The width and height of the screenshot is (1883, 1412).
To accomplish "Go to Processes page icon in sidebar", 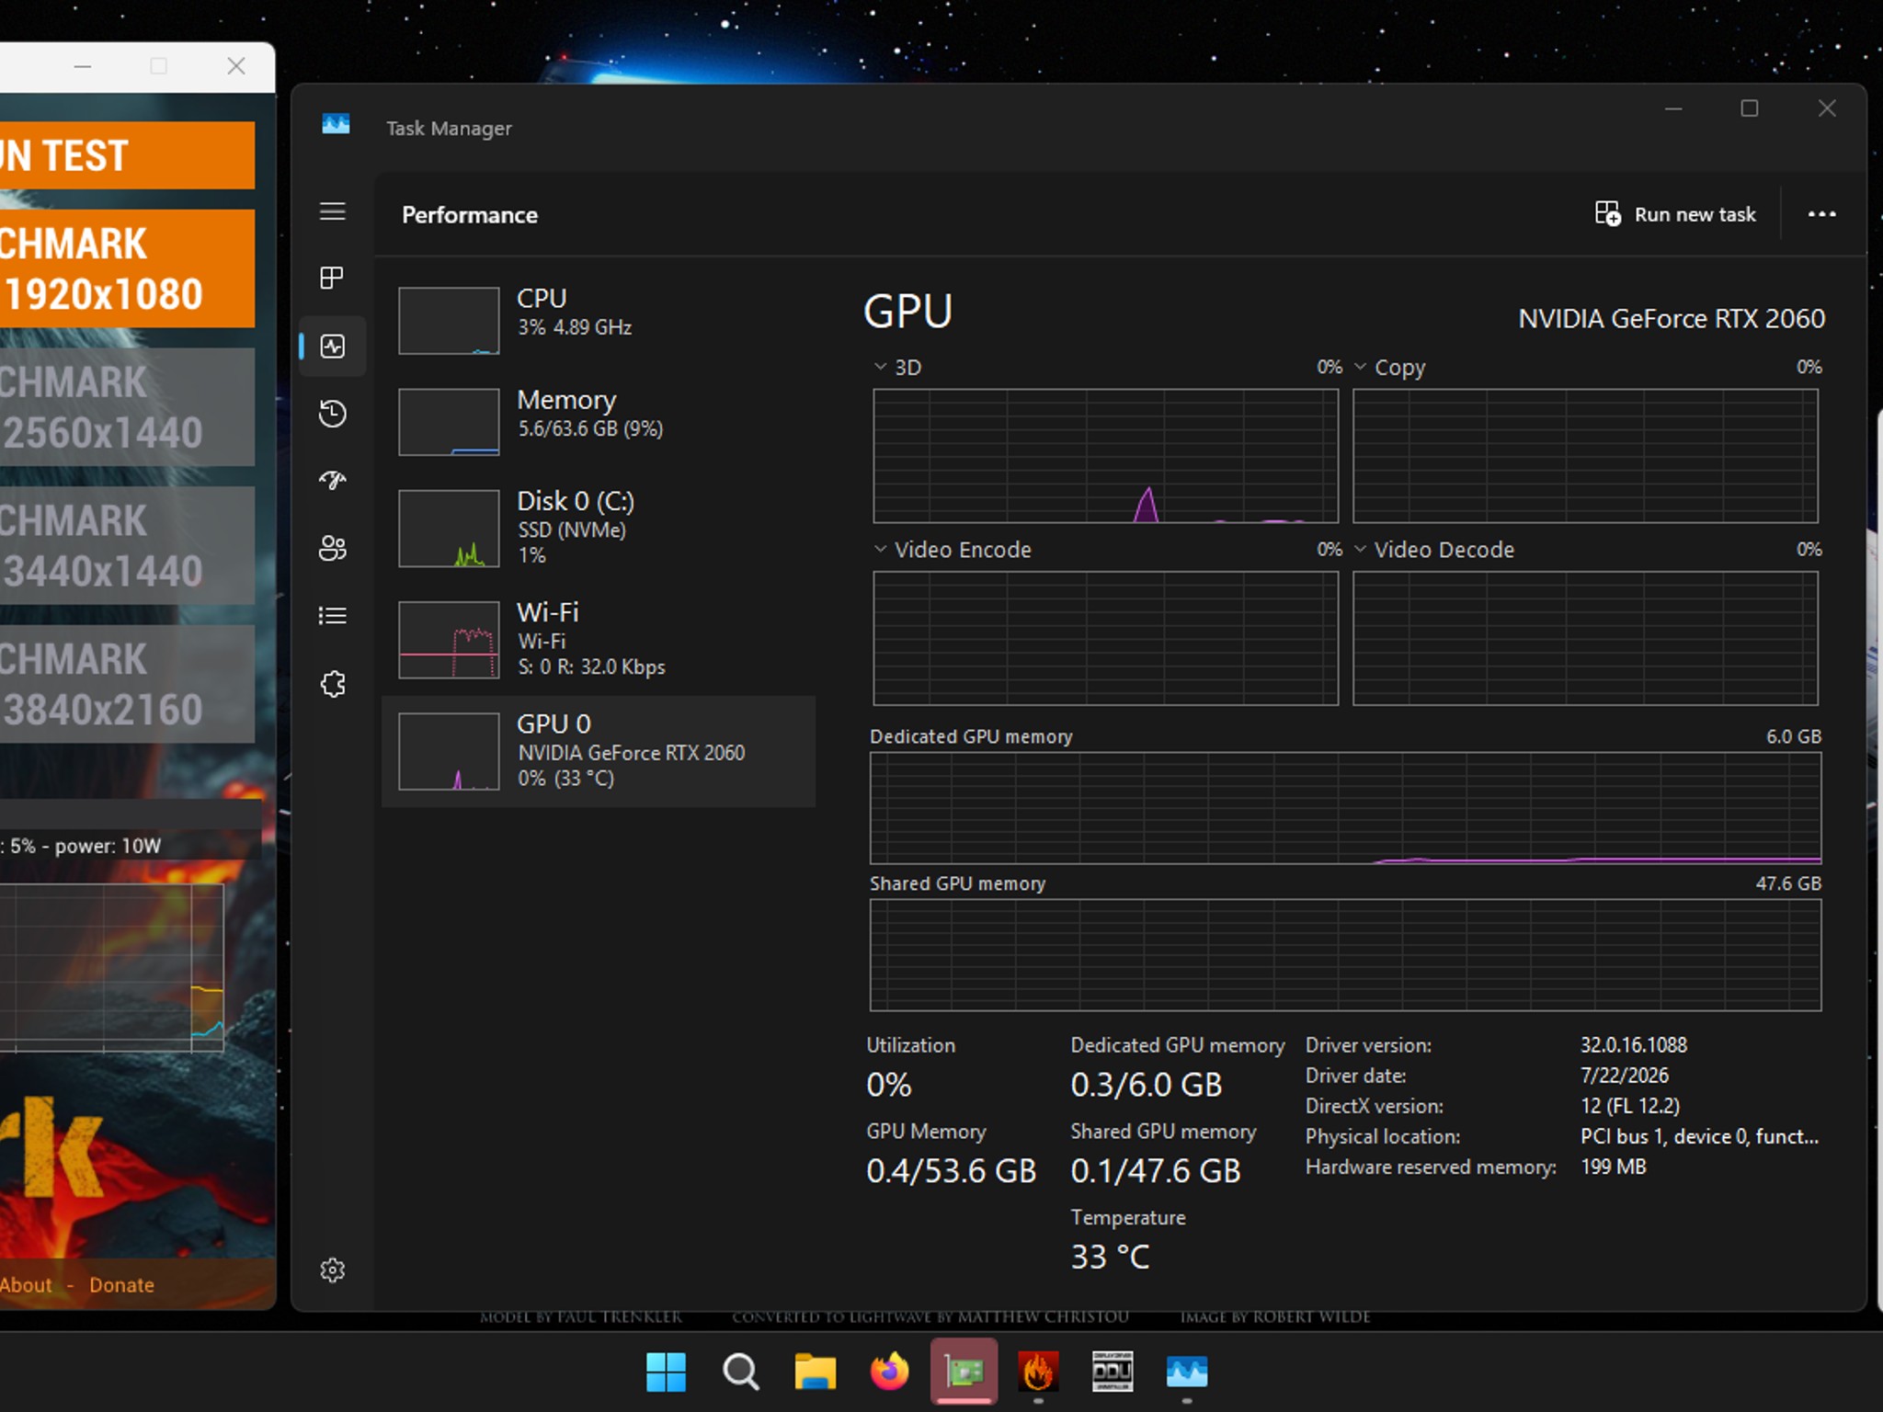I will 332,278.
